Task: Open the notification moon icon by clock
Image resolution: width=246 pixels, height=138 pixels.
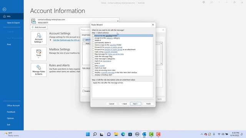Action: (x=242, y=134)
